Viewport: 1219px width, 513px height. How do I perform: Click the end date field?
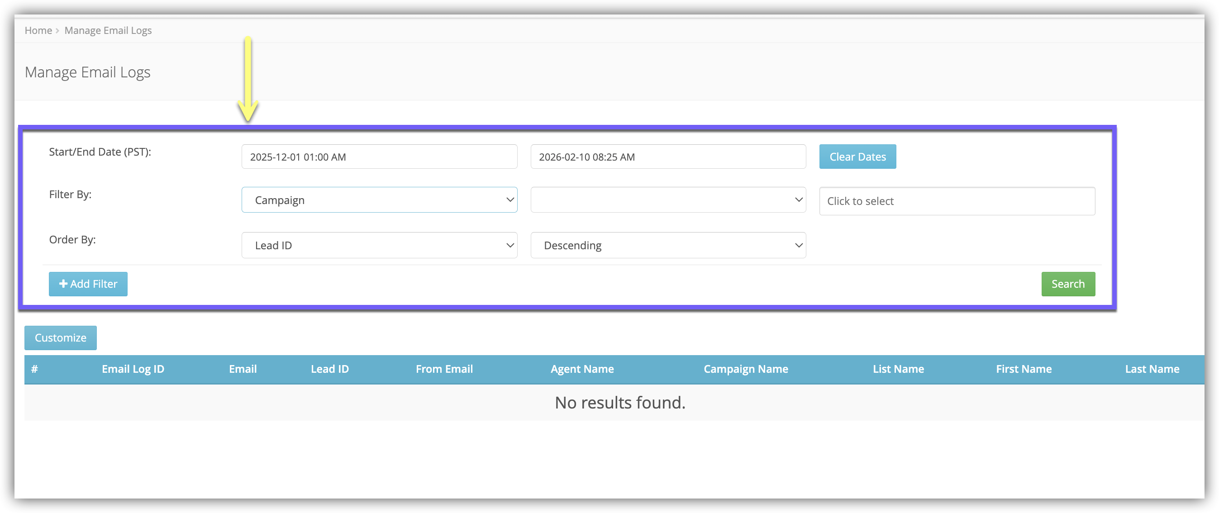(668, 157)
